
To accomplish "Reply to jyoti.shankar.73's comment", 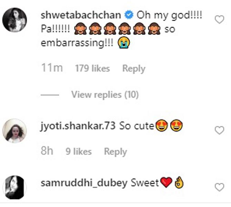I will (115, 151).
